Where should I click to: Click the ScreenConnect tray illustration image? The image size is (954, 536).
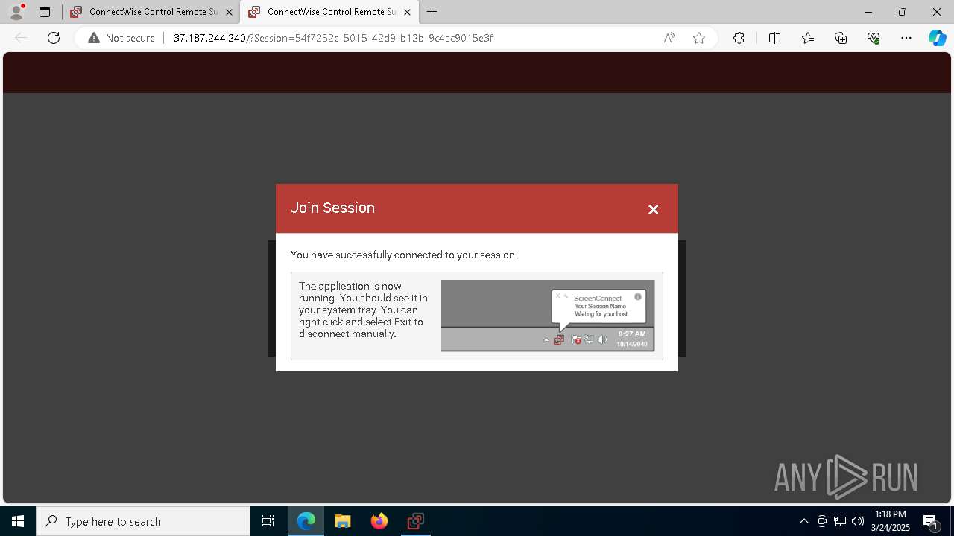click(x=548, y=316)
